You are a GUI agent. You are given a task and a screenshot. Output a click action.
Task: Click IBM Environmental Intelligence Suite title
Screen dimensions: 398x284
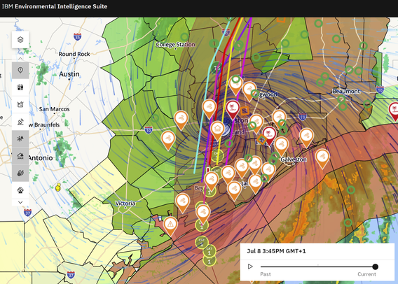[55, 6]
